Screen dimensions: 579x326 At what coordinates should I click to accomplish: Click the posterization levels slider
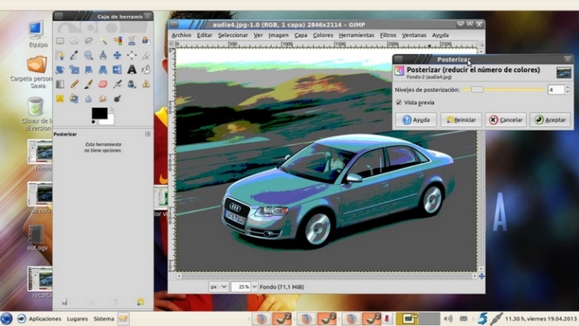[x=504, y=90]
